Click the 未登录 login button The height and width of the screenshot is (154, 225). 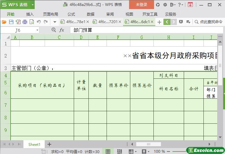click(x=141, y=5)
